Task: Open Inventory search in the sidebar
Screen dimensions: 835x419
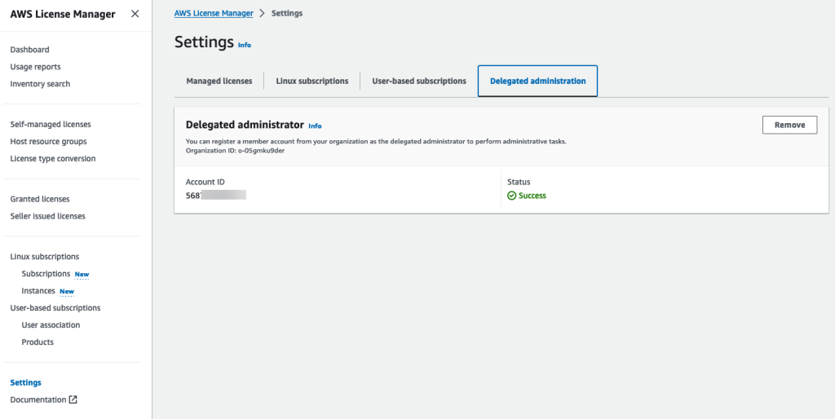Action: [40, 84]
